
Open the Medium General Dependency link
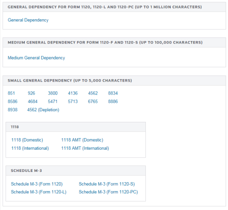pos(36,58)
